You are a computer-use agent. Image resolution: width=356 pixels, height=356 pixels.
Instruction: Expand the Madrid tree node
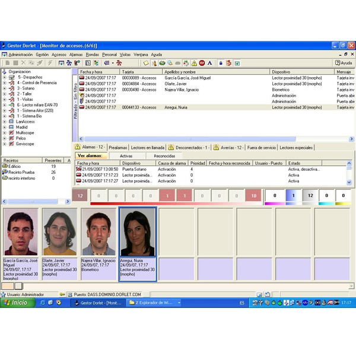tap(4, 128)
